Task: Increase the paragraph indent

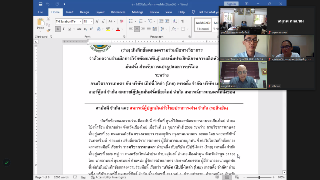Action: (167, 22)
